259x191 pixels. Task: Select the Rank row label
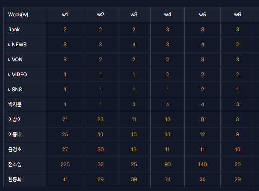click(14, 30)
